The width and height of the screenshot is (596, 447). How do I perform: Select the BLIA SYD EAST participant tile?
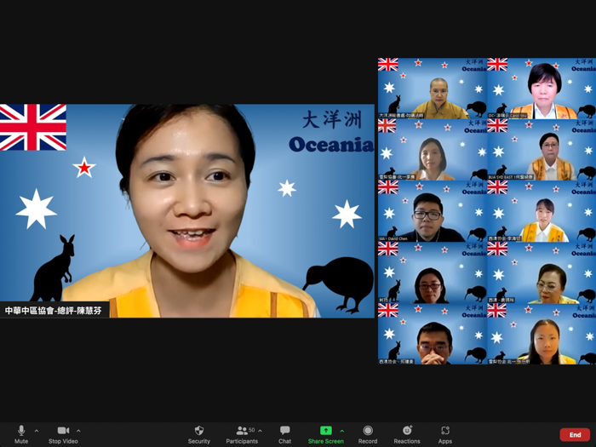pos(542,150)
